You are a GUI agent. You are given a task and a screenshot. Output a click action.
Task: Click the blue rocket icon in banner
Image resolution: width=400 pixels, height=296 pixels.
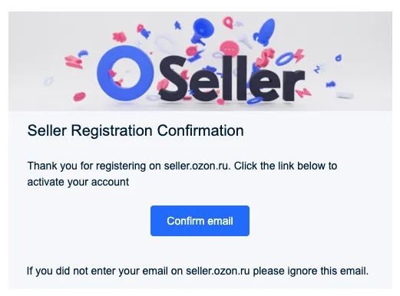coord(265,31)
